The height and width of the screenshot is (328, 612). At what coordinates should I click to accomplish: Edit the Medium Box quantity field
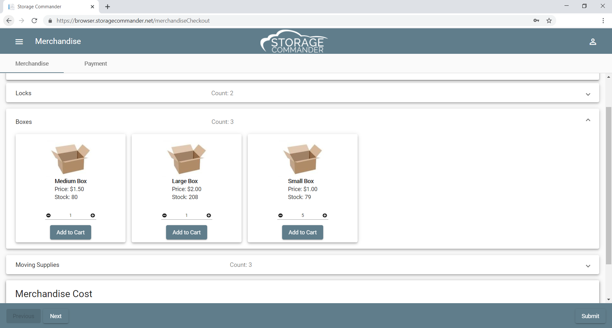(x=70, y=216)
